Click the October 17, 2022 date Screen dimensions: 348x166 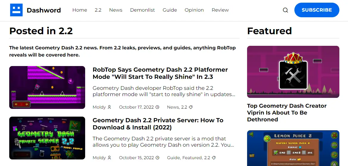(136, 107)
